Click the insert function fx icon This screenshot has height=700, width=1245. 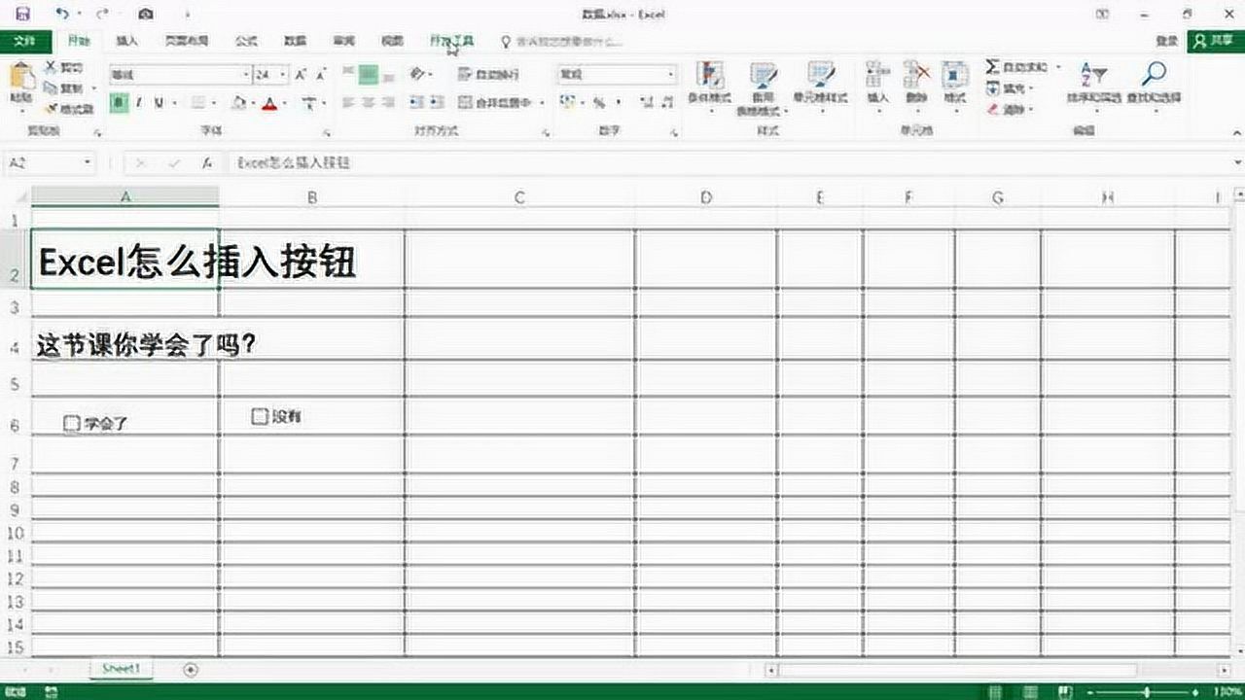[207, 164]
